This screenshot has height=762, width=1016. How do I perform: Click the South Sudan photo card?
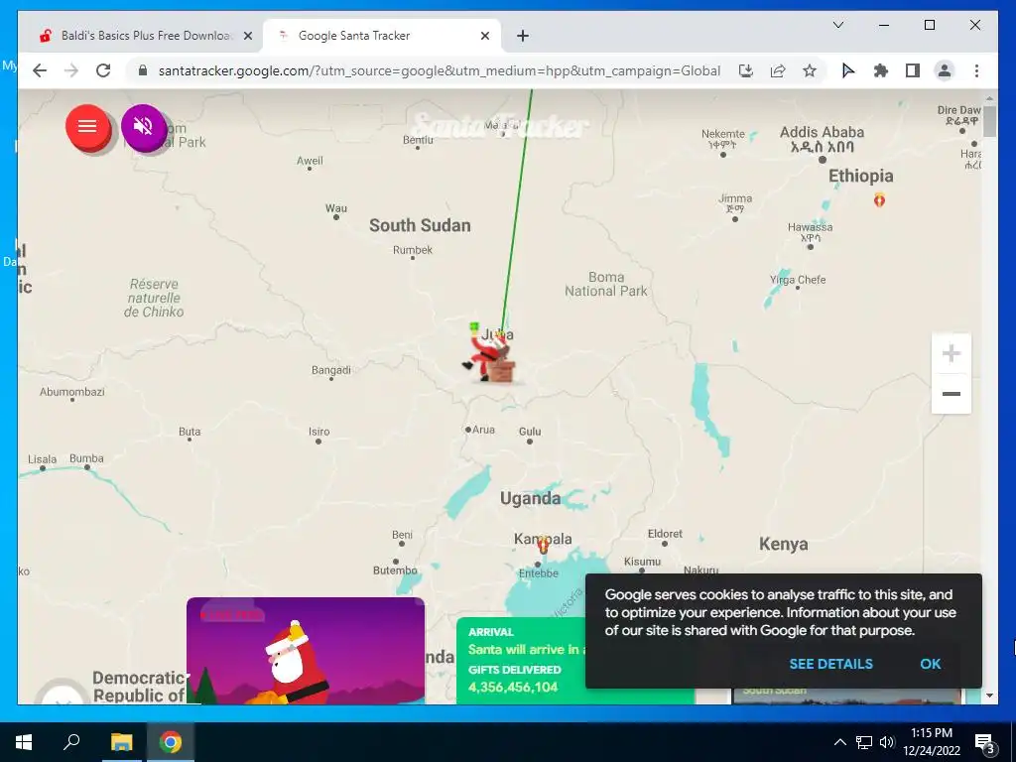(x=846, y=696)
